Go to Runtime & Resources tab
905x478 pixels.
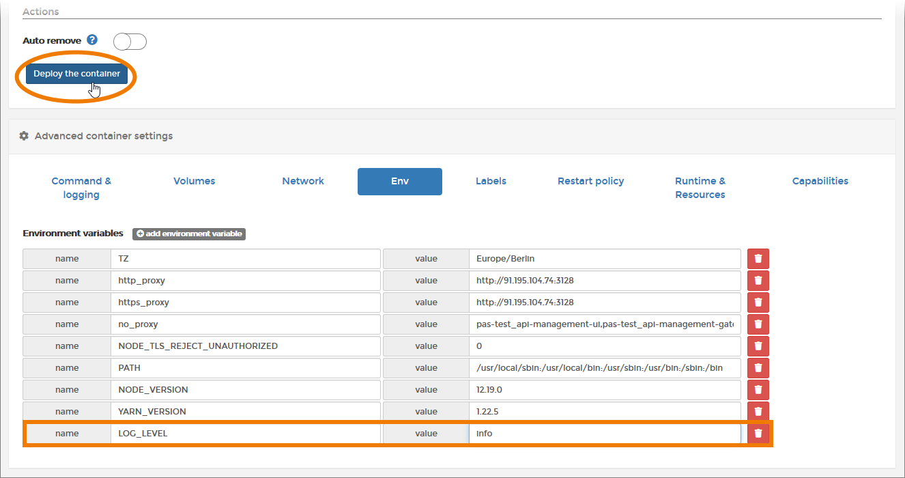(700, 188)
